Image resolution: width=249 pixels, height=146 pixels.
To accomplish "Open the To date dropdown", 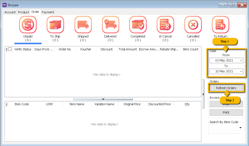I will coord(241,71).
